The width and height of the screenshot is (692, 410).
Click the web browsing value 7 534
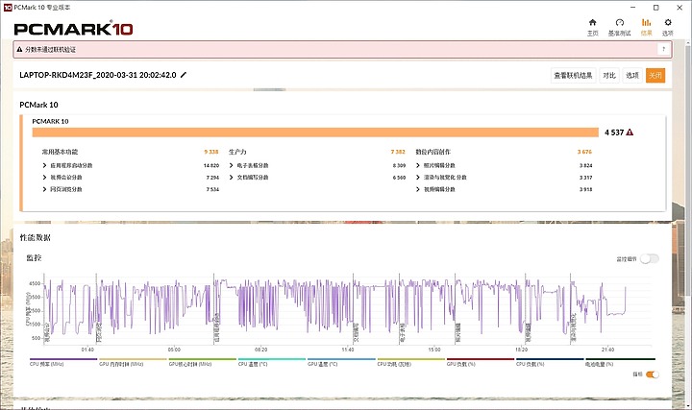click(x=212, y=189)
